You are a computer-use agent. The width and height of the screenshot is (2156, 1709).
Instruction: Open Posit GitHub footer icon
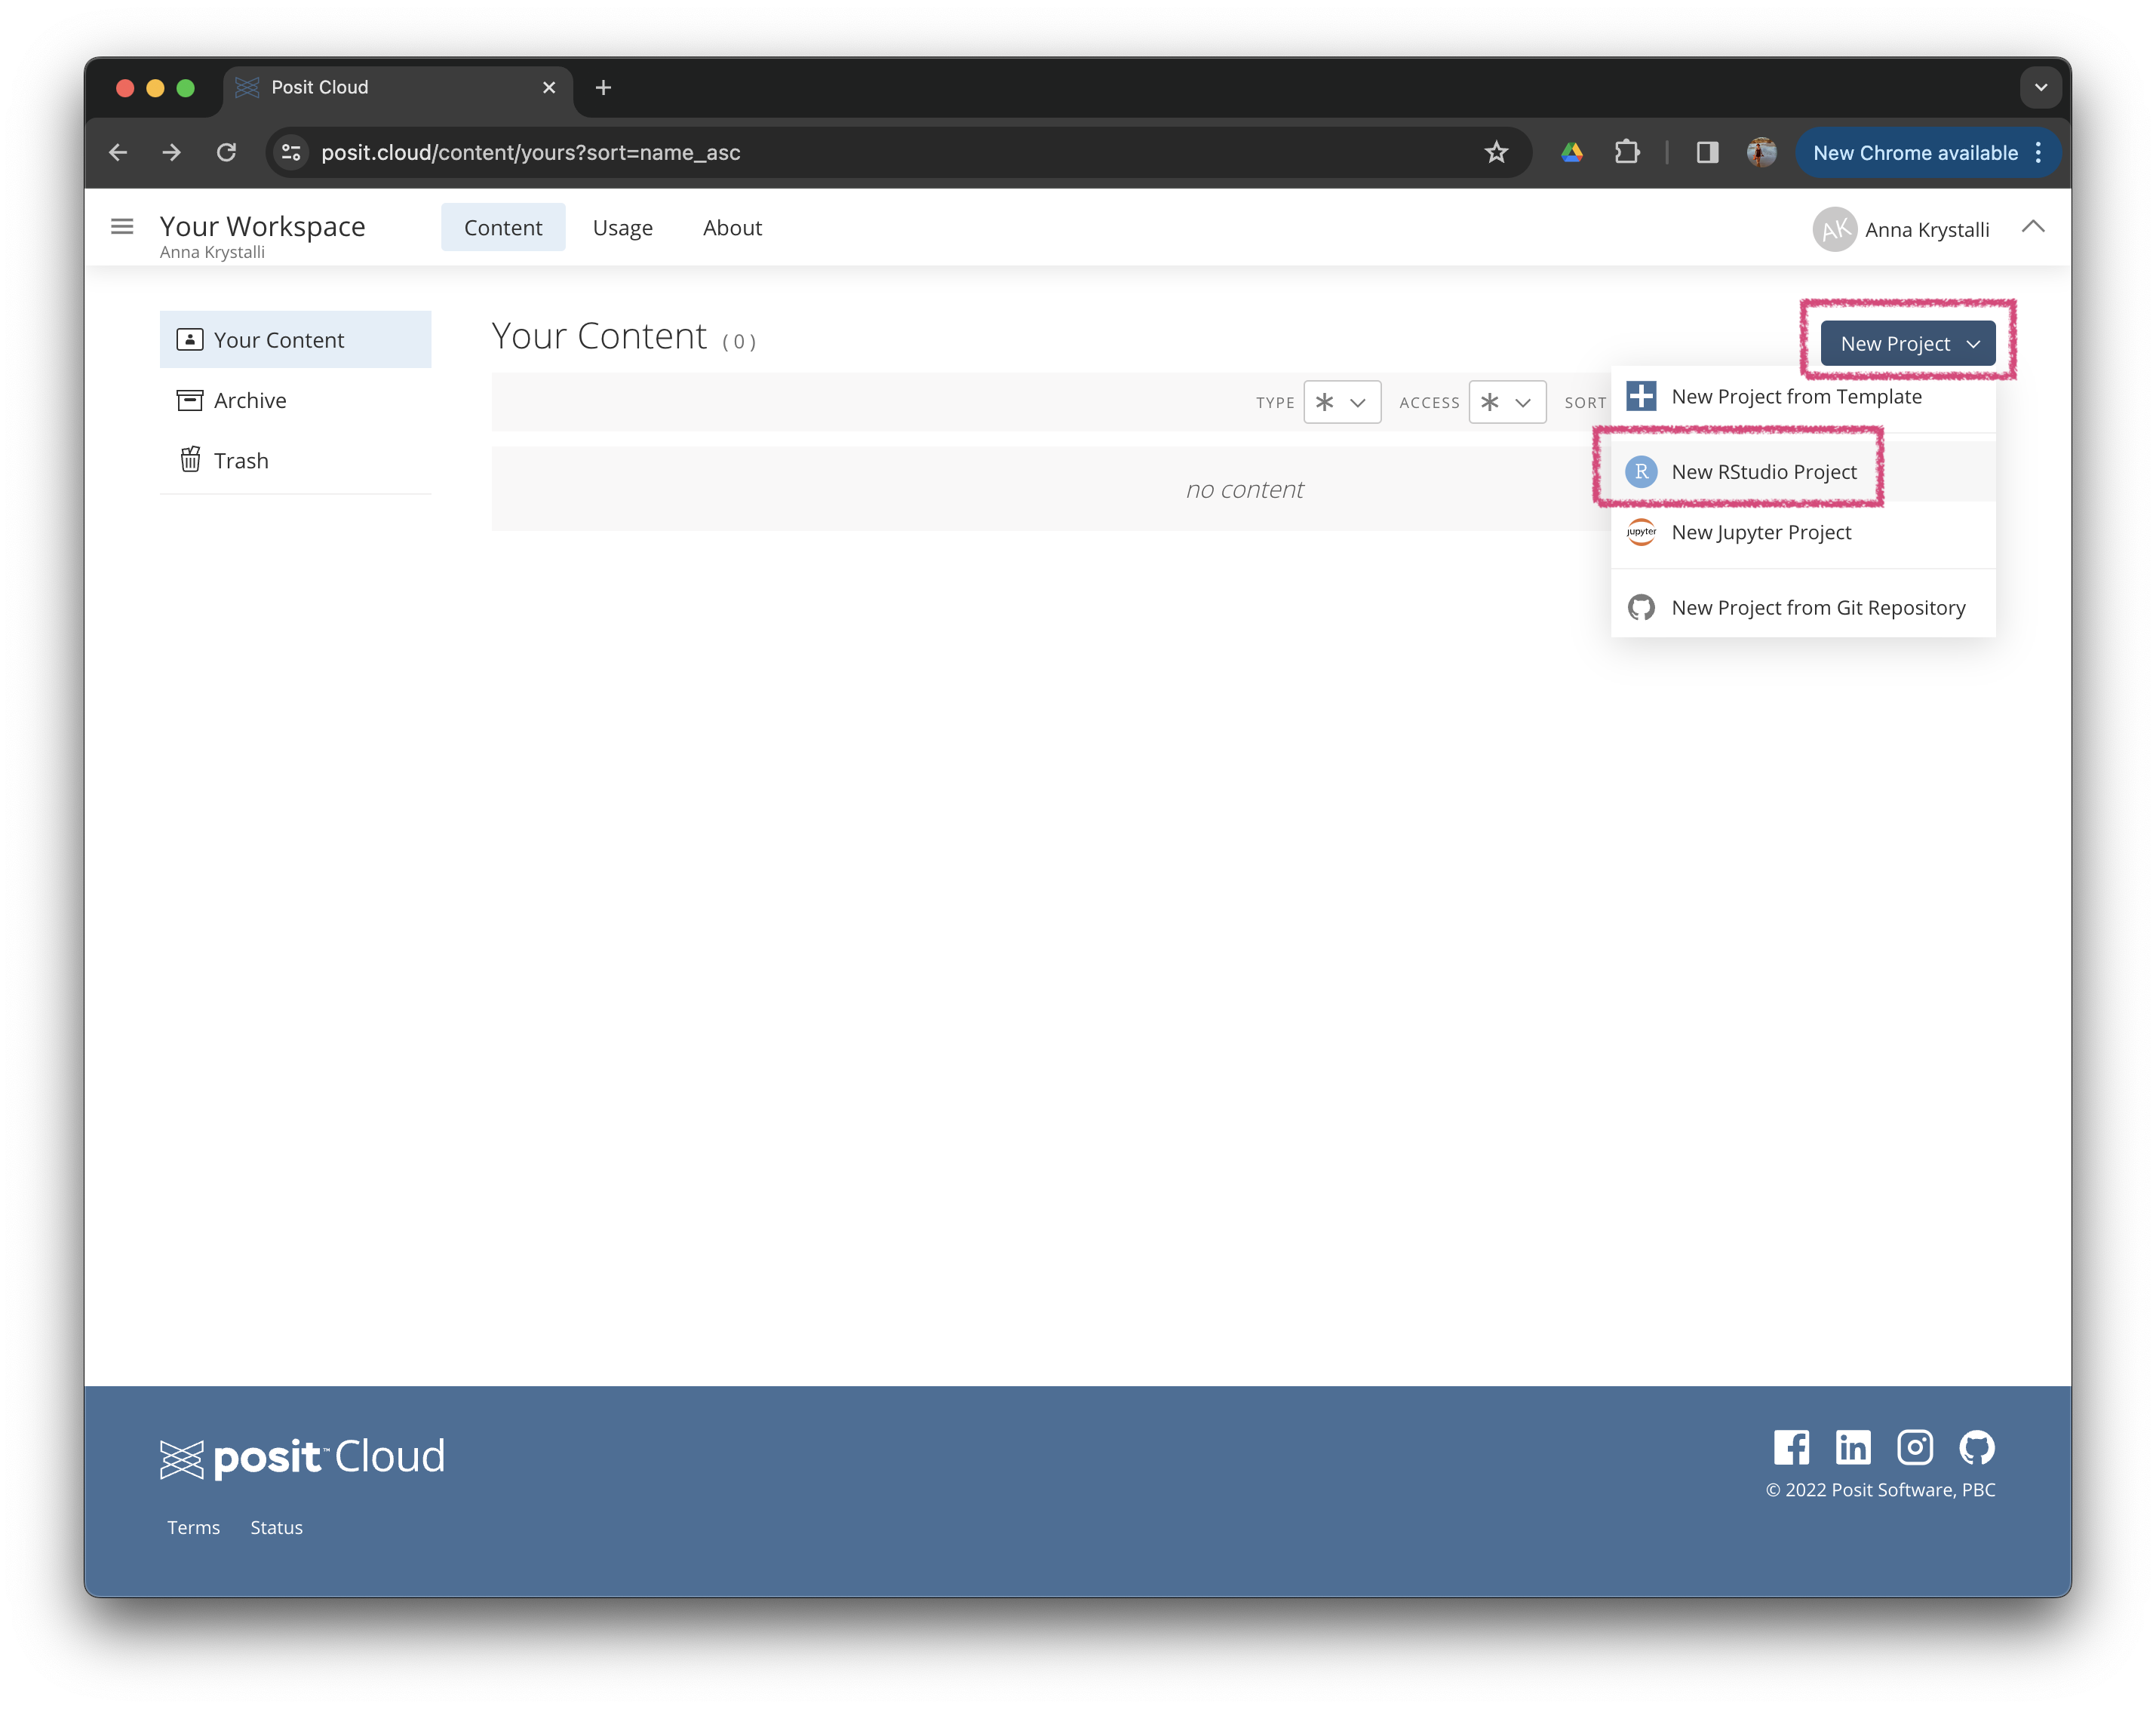click(x=1977, y=1447)
